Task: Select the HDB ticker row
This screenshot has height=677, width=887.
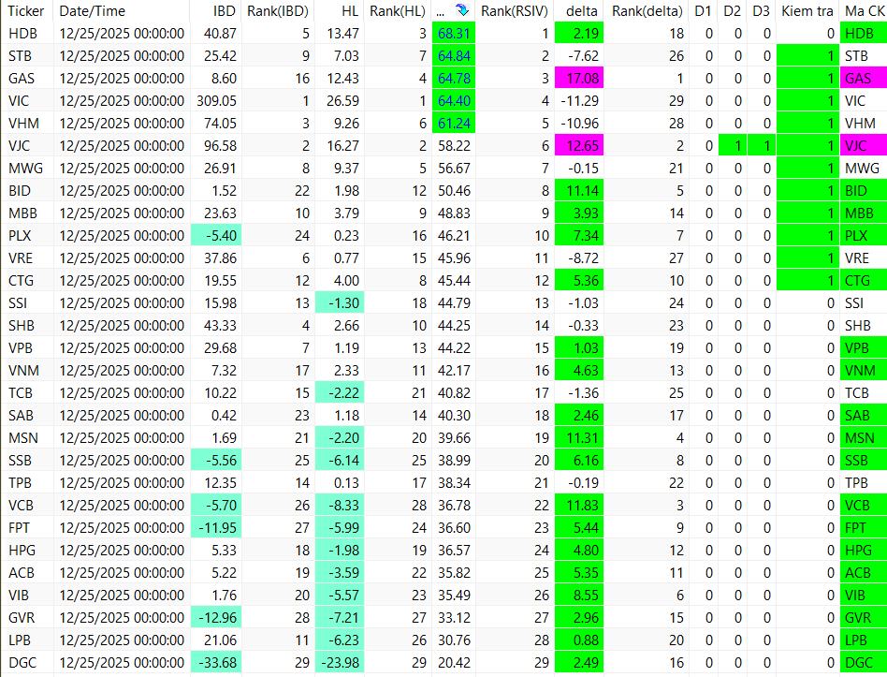Action: [443, 34]
